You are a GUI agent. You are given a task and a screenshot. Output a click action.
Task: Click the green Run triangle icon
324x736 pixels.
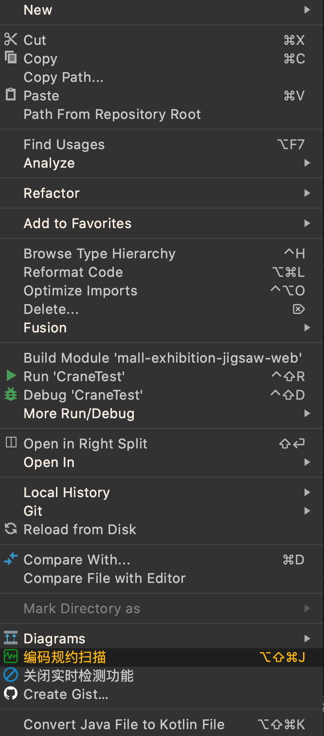(11, 376)
